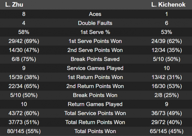Select the Service Games Played label

tap(95, 68)
